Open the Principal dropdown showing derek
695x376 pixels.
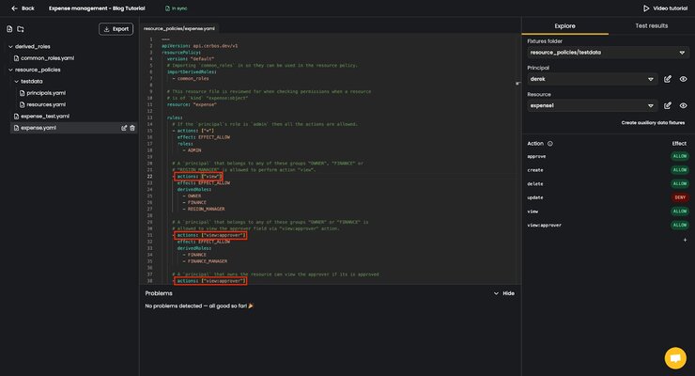592,79
